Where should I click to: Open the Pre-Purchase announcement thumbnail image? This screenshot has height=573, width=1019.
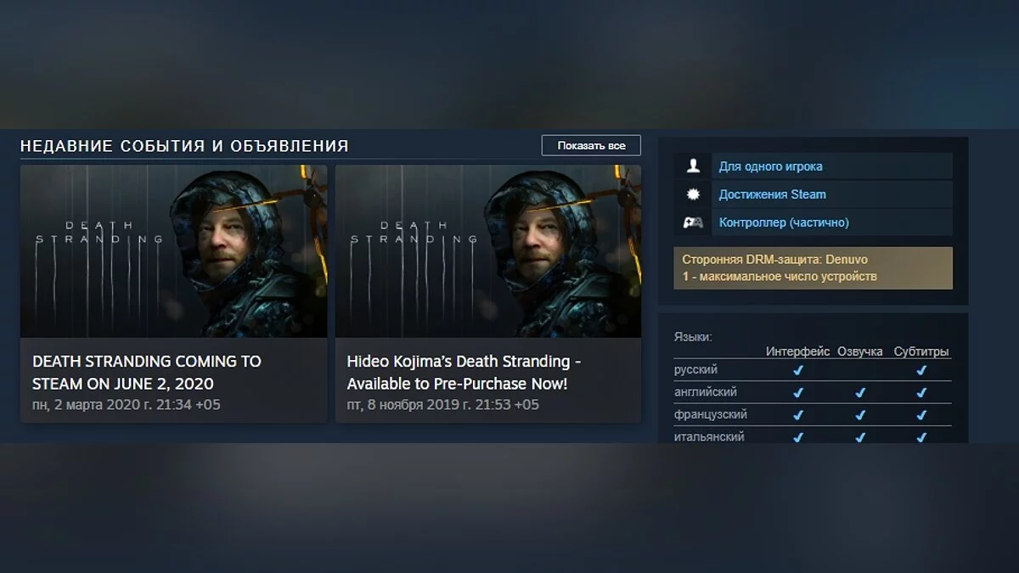pyautogui.click(x=488, y=251)
